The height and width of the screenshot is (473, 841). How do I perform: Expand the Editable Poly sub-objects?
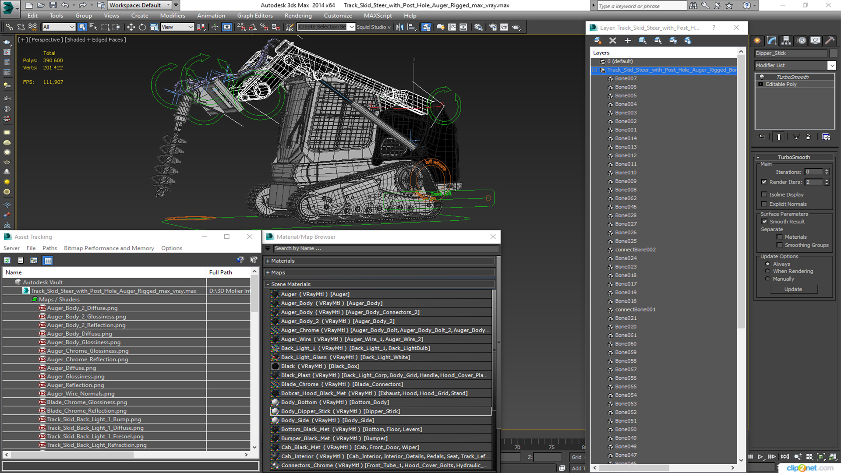point(761,84)
